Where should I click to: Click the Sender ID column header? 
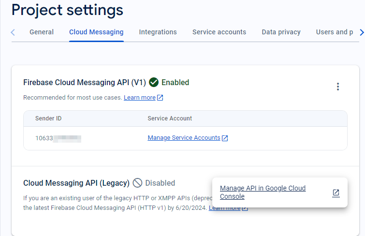[x=48, y=118]
